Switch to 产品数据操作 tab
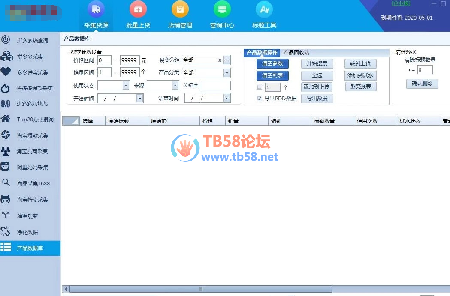Screen dimensions: 450x296 (262, 53)
